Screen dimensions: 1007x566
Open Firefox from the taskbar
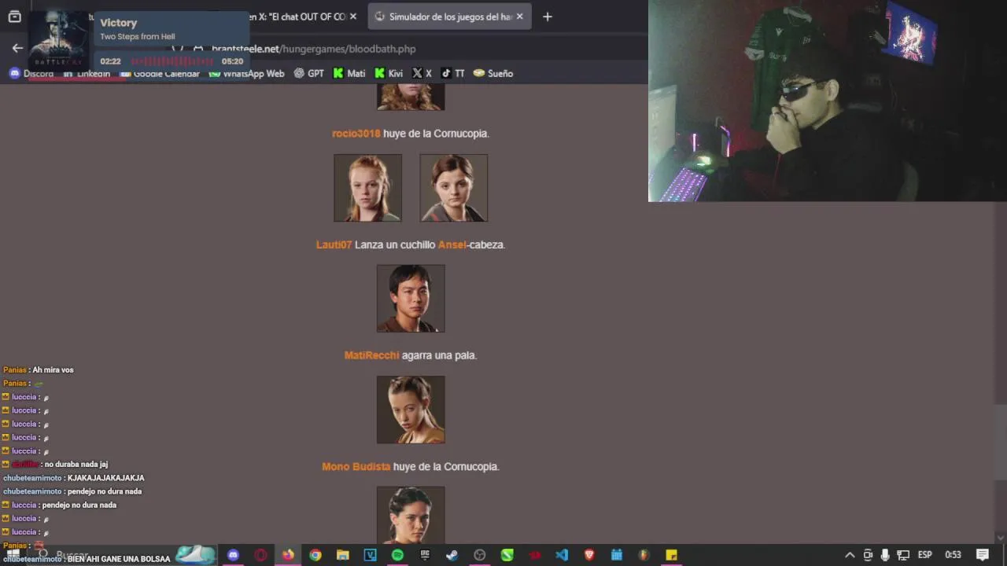point(288,555)
